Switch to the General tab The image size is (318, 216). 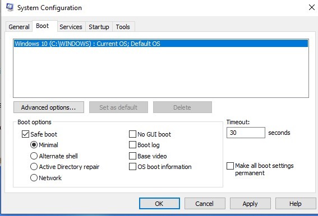tap(19, 27)
